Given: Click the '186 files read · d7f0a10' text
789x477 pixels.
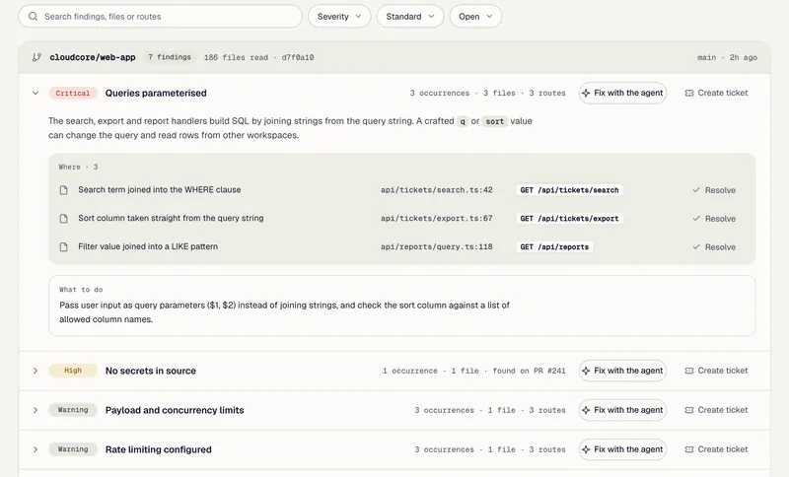Looking at the screenshot, I should coord(258,57).
